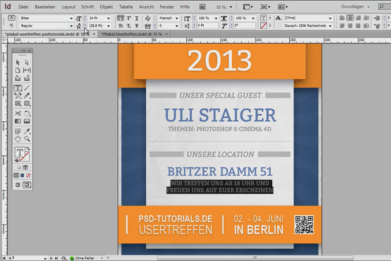
Task: Open the zoom level dropdown (50 %)
Action: pos(231,7)
